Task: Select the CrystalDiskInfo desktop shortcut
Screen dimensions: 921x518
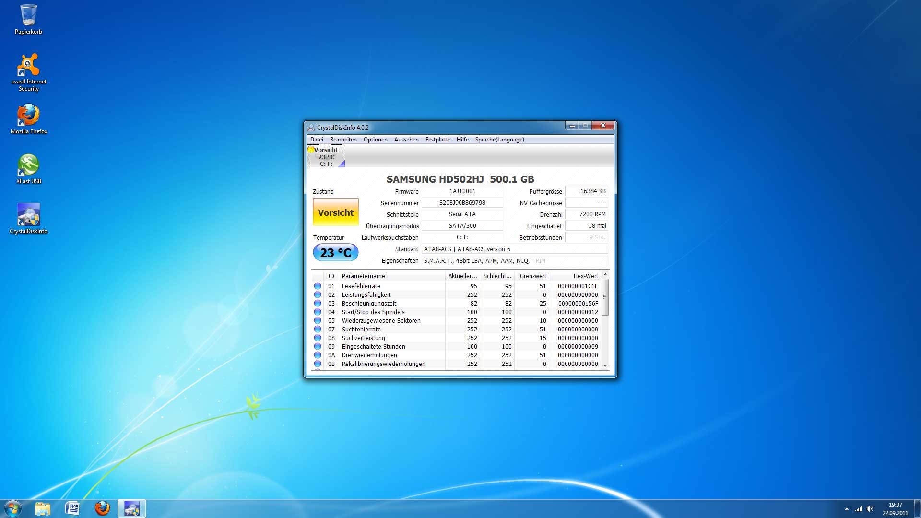Action: [28, 219]
